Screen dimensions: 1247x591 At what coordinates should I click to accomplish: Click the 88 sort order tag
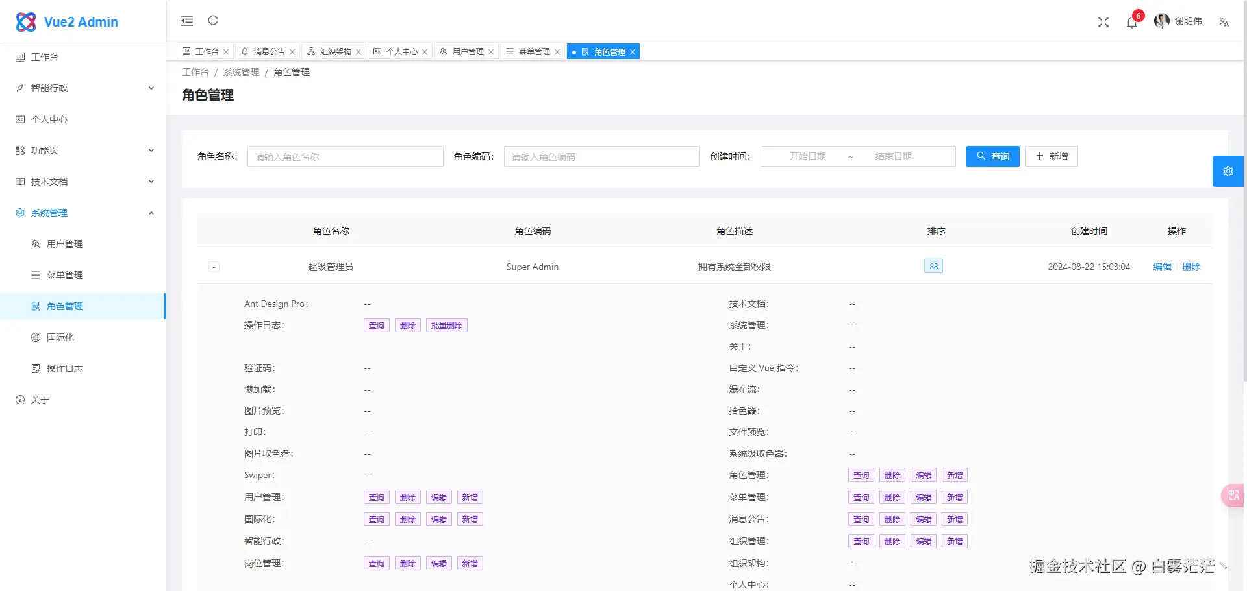coord(933,266)
